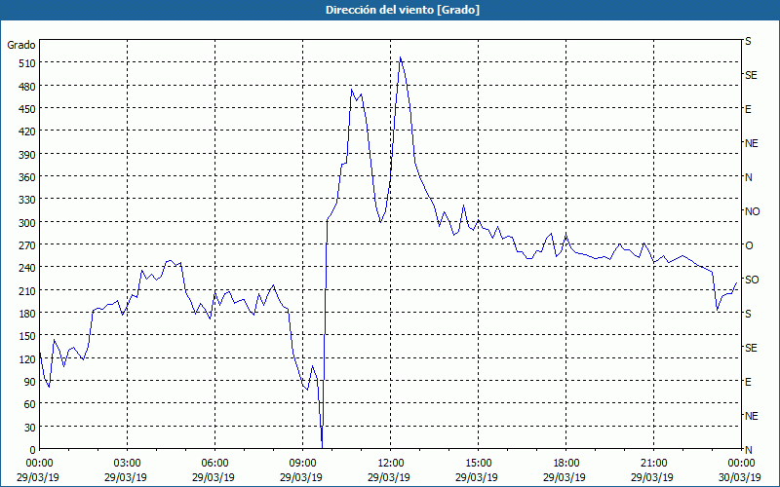This screenshot has height=487, width=780.
Task: Select the 'Grado' y-axis unit label
Action: [x=21, y=45]
